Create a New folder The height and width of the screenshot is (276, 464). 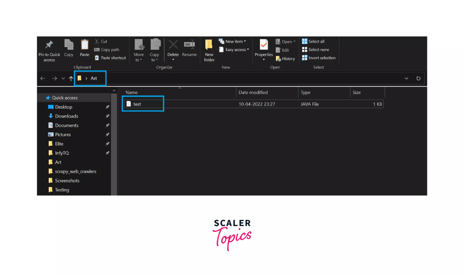point(209,50)
